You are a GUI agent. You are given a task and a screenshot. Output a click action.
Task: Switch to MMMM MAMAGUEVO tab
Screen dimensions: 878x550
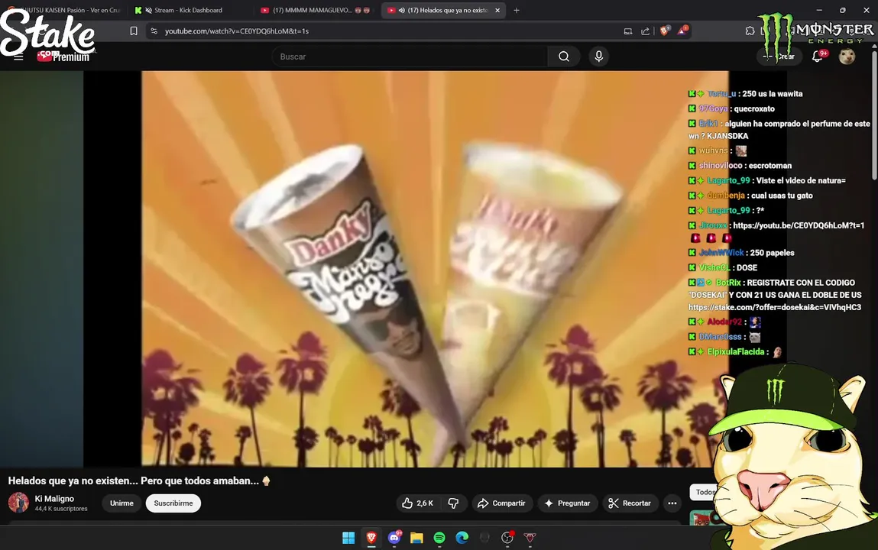[315, 10]
